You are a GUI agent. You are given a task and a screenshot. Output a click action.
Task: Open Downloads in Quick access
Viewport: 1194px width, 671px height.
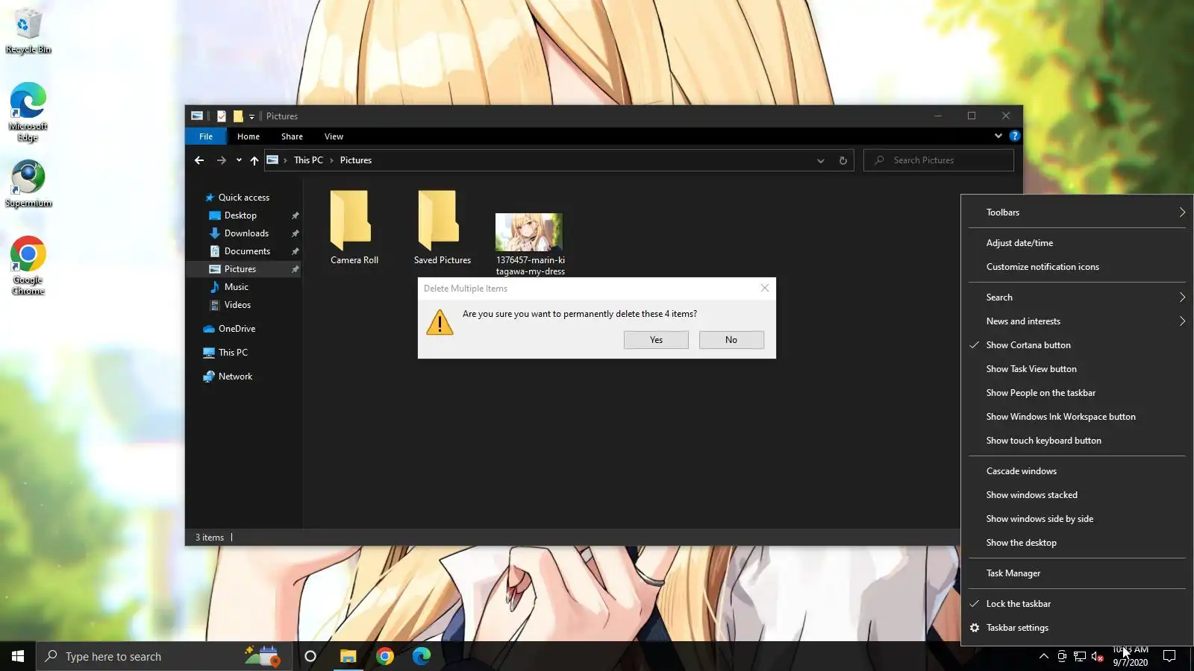[246, 233]
